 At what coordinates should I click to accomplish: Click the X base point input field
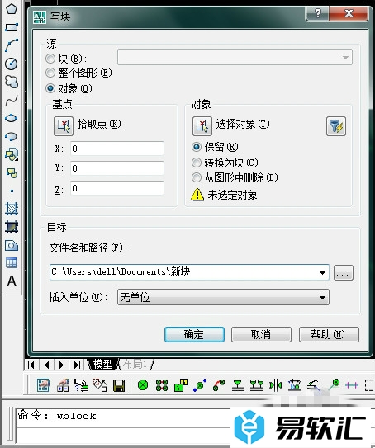click(x=117, y=149)
